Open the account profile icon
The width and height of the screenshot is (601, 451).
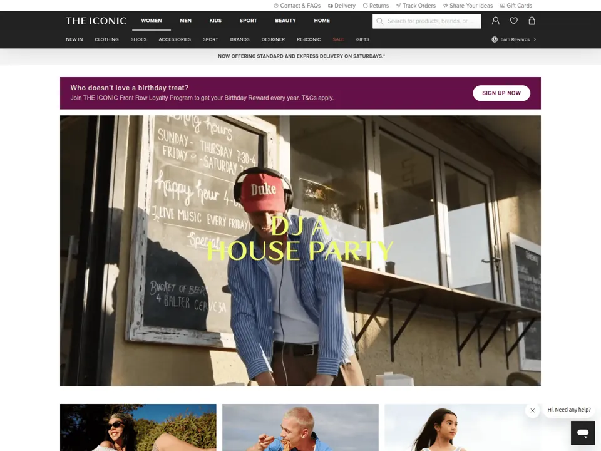pyautogui.click(x=496, y=21)
